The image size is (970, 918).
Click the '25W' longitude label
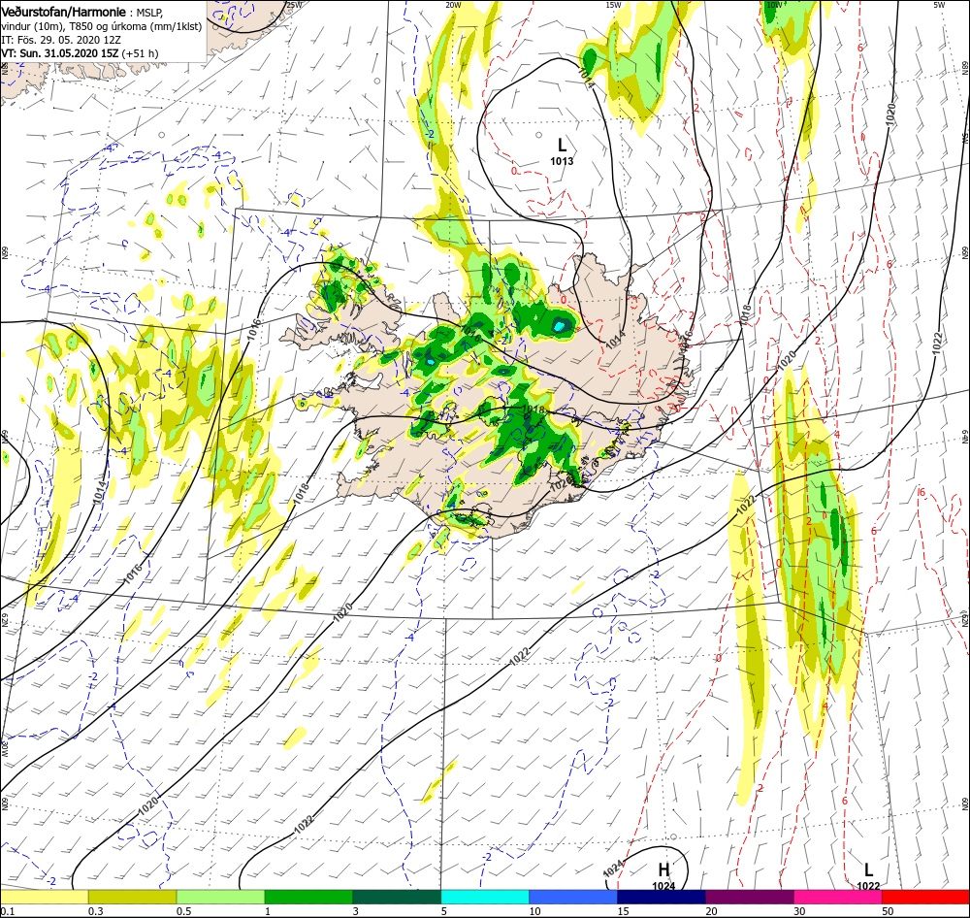tap(295, 4)
